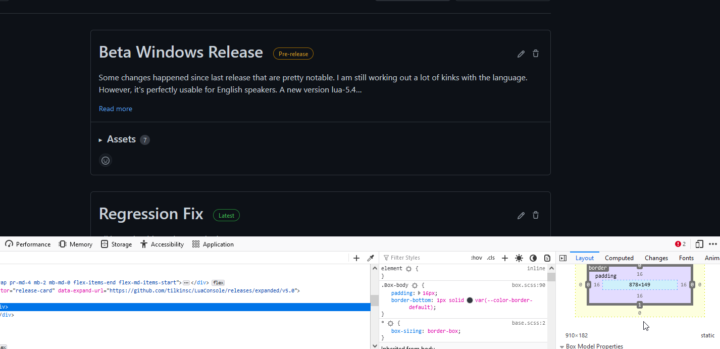The width and height of the screenshot is (720, 349).
Task: Click the assets count badge 7
Action: coord(145,140)
